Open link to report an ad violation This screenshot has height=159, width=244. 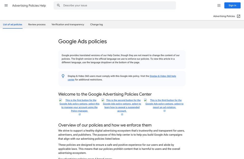click(x=164, y=104)
